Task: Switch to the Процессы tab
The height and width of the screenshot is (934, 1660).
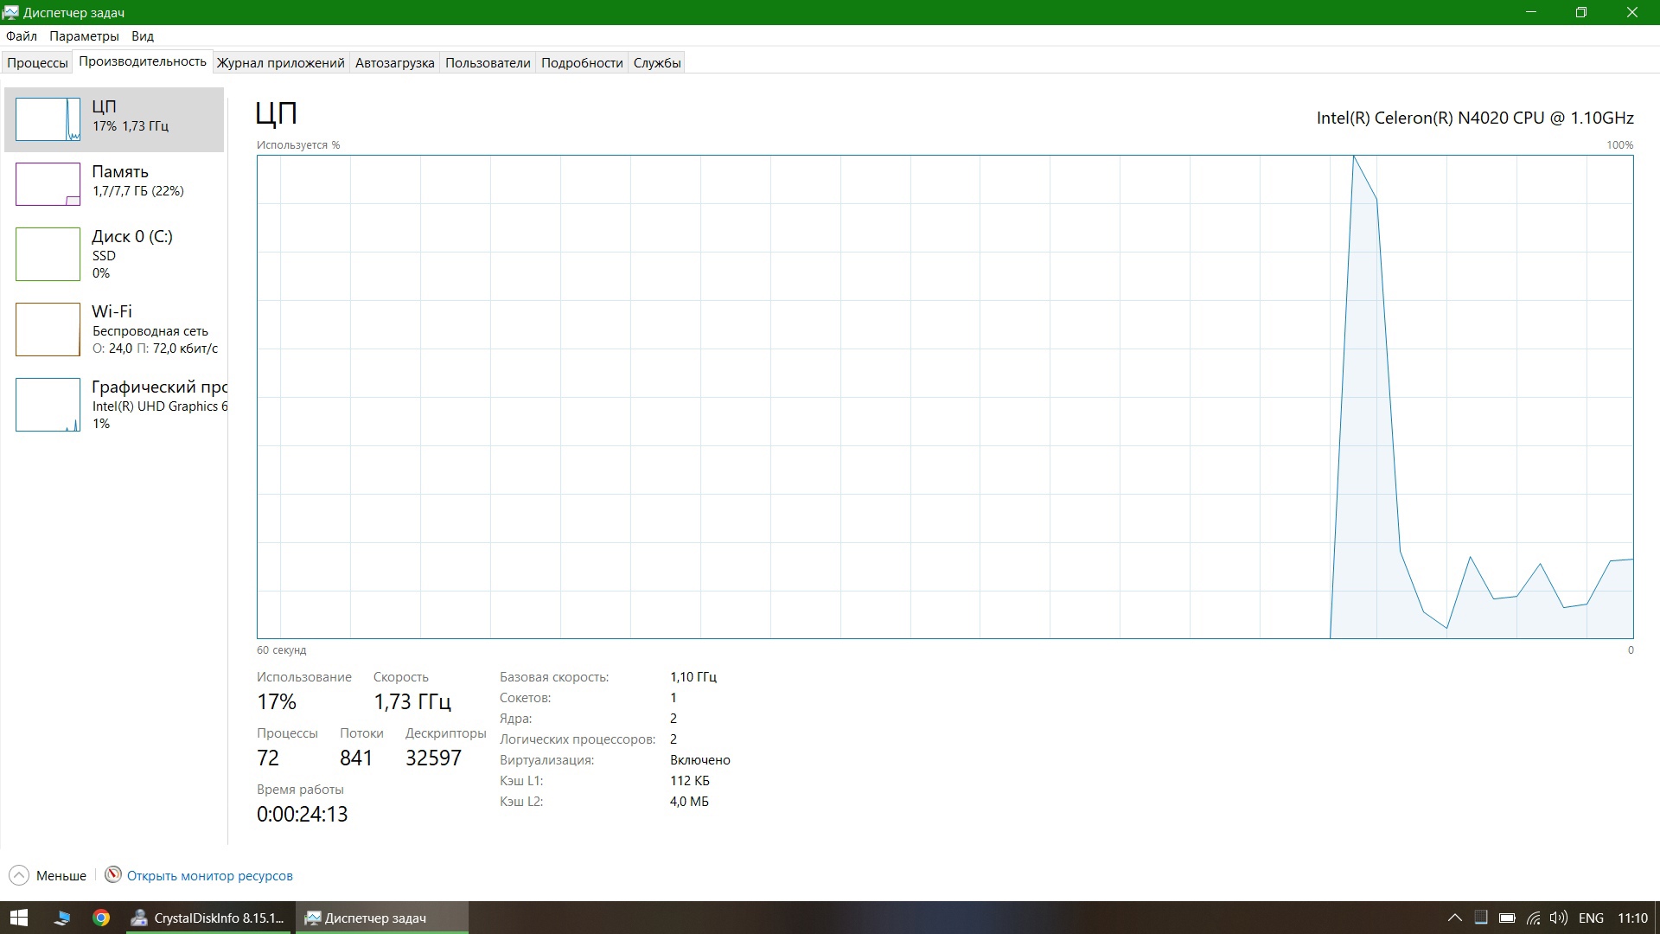Action: click(x=37, y=62)
